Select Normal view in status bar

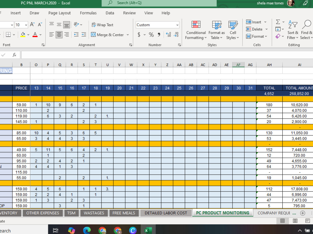282,221
